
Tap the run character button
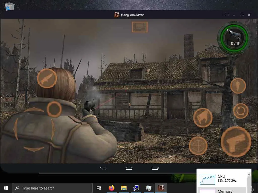click(238, 86)
